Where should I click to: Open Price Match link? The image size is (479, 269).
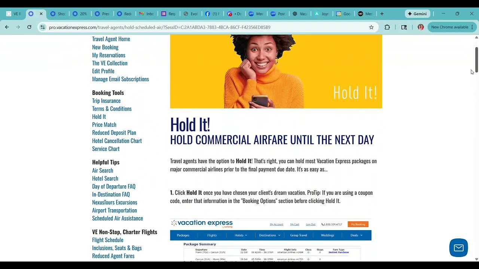[x=104, y=124]
